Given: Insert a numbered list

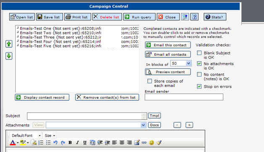Looking at the screenshot, I should click(x=41, y=143).
